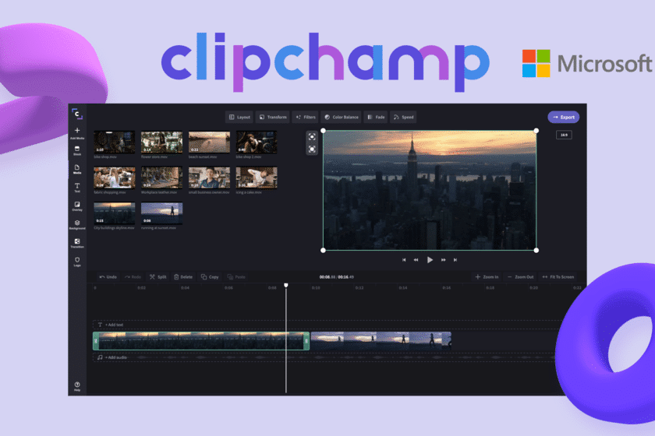Click the lower crop-to-fill icon beside preview
Screen dimensions: 655x436
coord(312,149)
